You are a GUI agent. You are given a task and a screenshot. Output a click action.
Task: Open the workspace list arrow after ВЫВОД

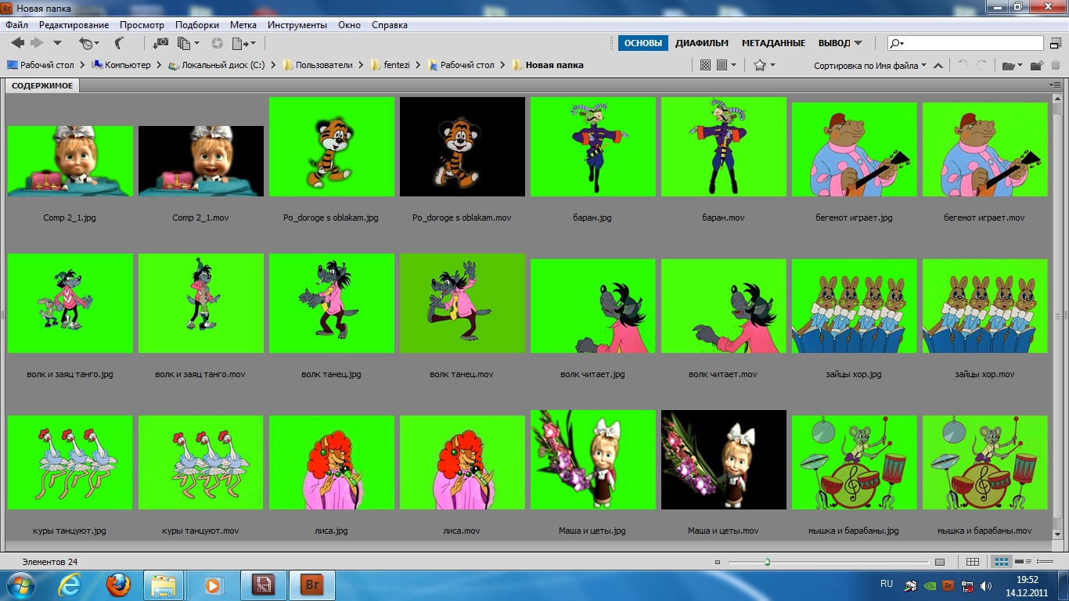[x=858, y=43]
